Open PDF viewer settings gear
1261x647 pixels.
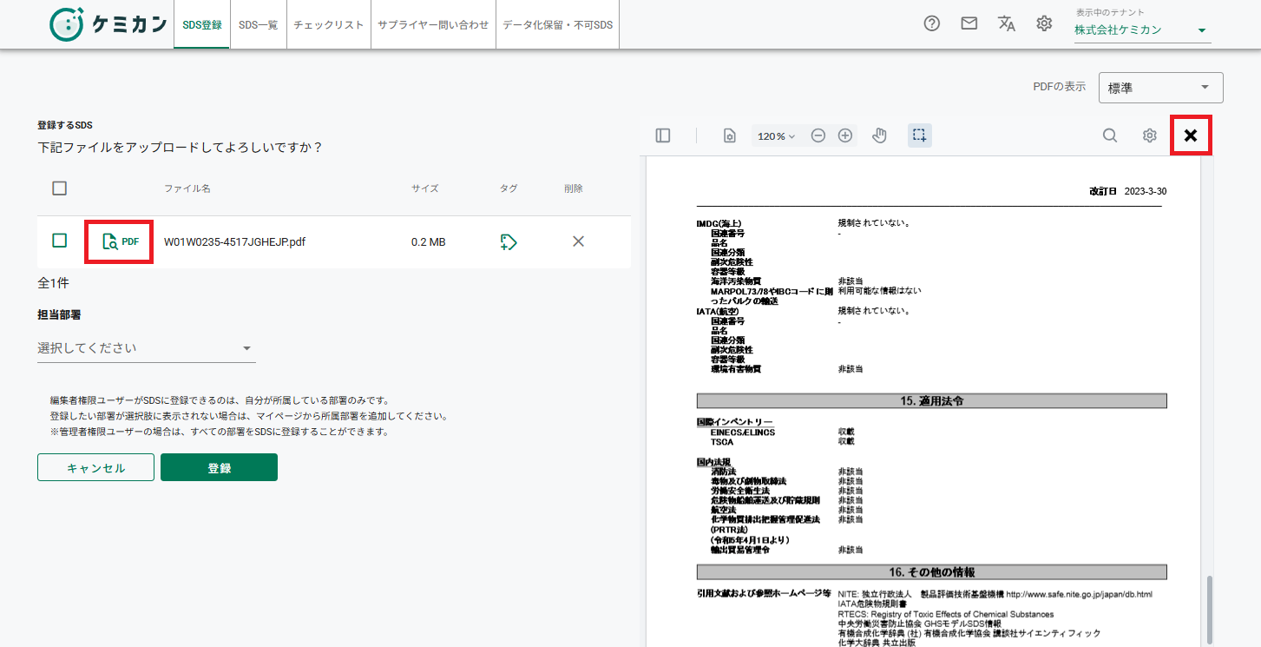pyautogui.click(x=1150, y=135)
